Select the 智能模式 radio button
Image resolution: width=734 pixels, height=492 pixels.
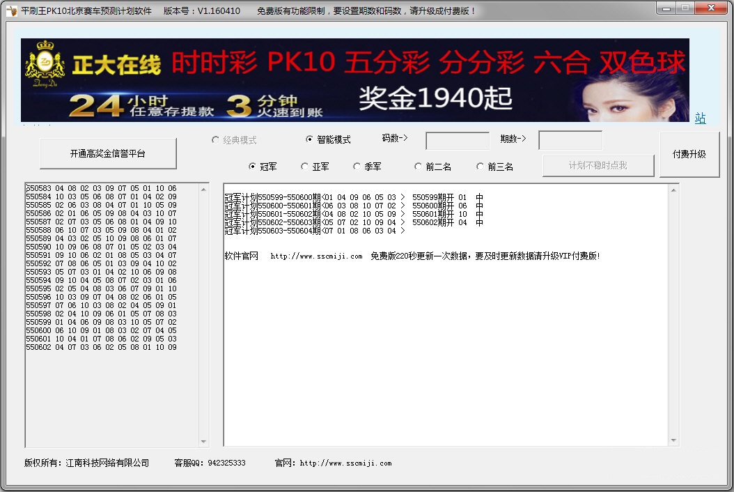click(309, 139)
